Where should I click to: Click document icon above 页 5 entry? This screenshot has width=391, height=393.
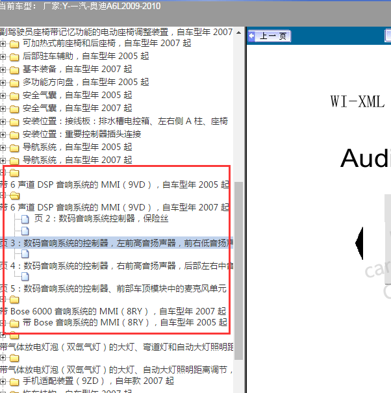[x=25, y=277]
